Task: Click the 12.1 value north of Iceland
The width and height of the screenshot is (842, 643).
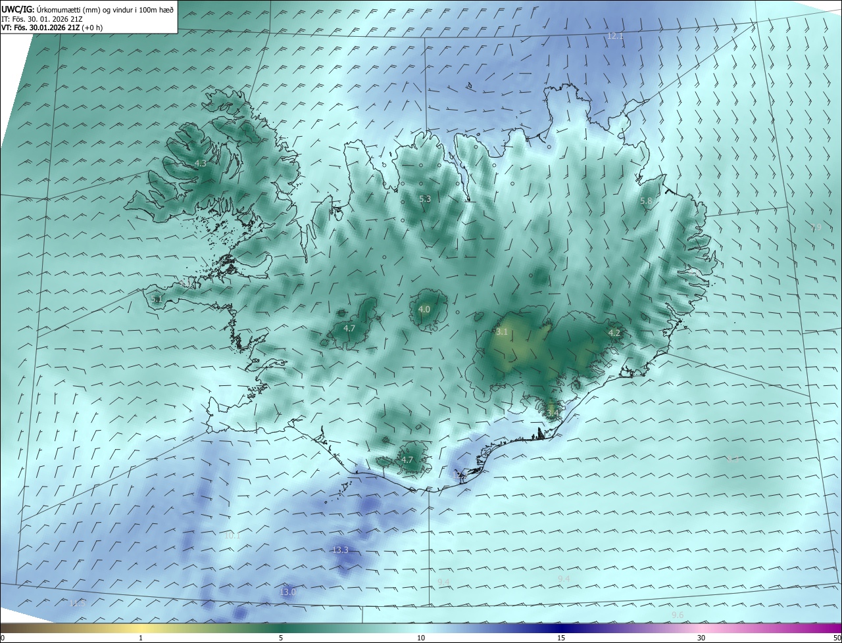Action: [615, 36]
